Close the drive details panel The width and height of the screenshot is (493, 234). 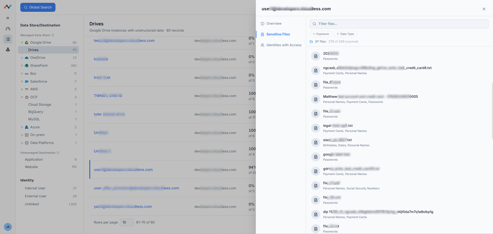click(x=484, y=9)
